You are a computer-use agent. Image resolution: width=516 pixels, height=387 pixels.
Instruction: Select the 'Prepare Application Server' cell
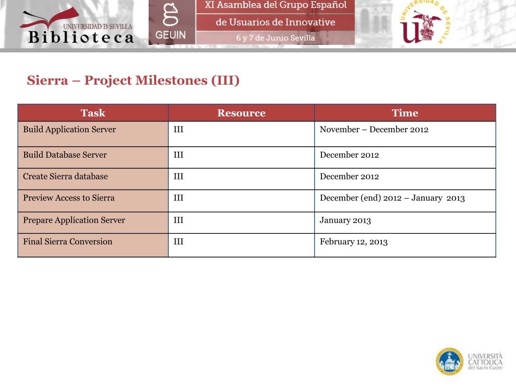tap(93, 223)
